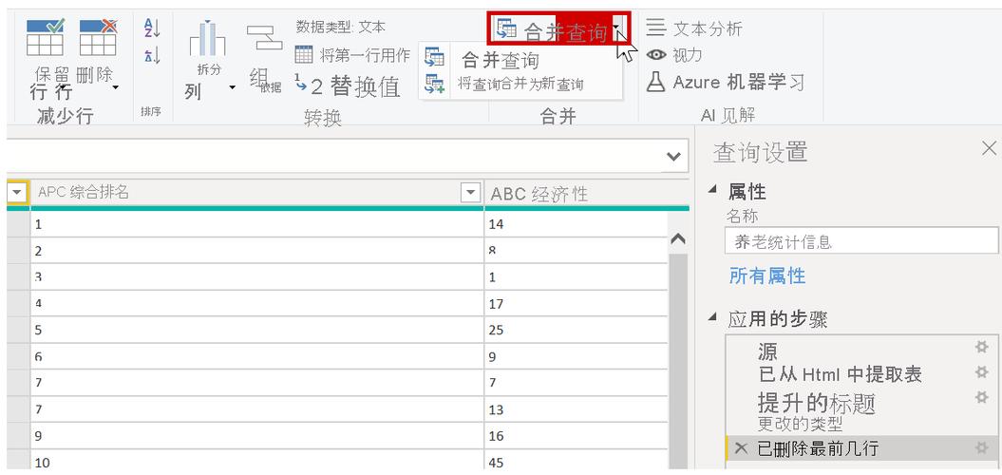The image size is (1002, 475).
Task: Click cell 13 in ABC 经济性 column
Action: click(576, 409)
